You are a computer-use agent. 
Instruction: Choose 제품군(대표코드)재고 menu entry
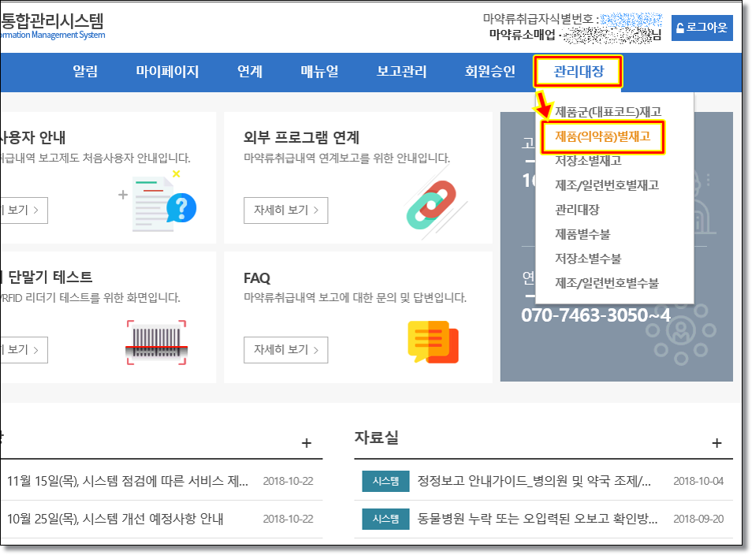608,112
